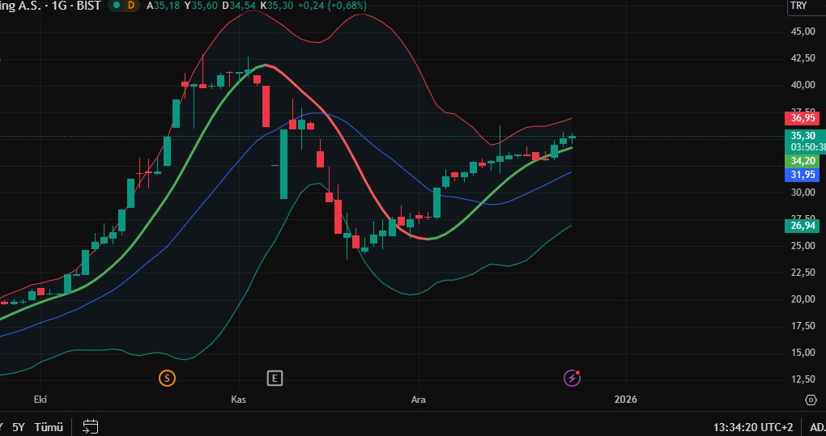Click the 2026 time axis label
Screen dimensions: 826x436
626,400
